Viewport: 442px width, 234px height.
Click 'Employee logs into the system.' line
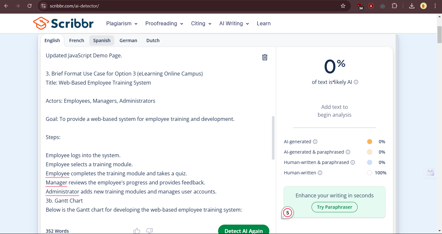pyautogui.click(x=83, y=155)
